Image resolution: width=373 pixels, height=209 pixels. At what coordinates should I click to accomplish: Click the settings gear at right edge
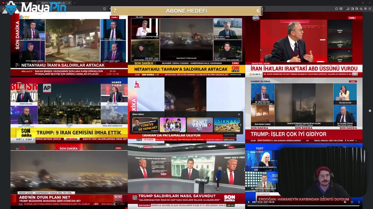point(370,111)
